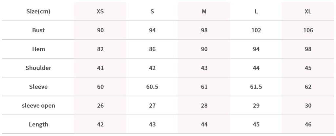Click the Hem row label

pyautogui.click(x=38, y=49)
